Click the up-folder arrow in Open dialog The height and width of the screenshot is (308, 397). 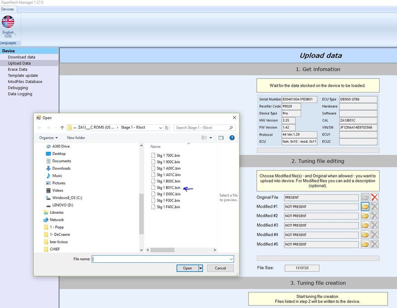click(62, 127)
